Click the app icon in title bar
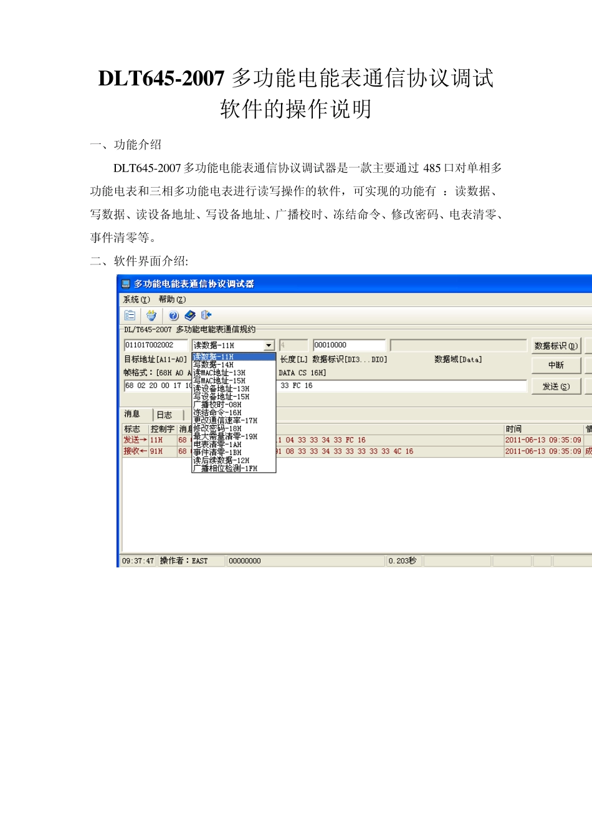Viewport: 592px width, 838px height. point(125,284)
